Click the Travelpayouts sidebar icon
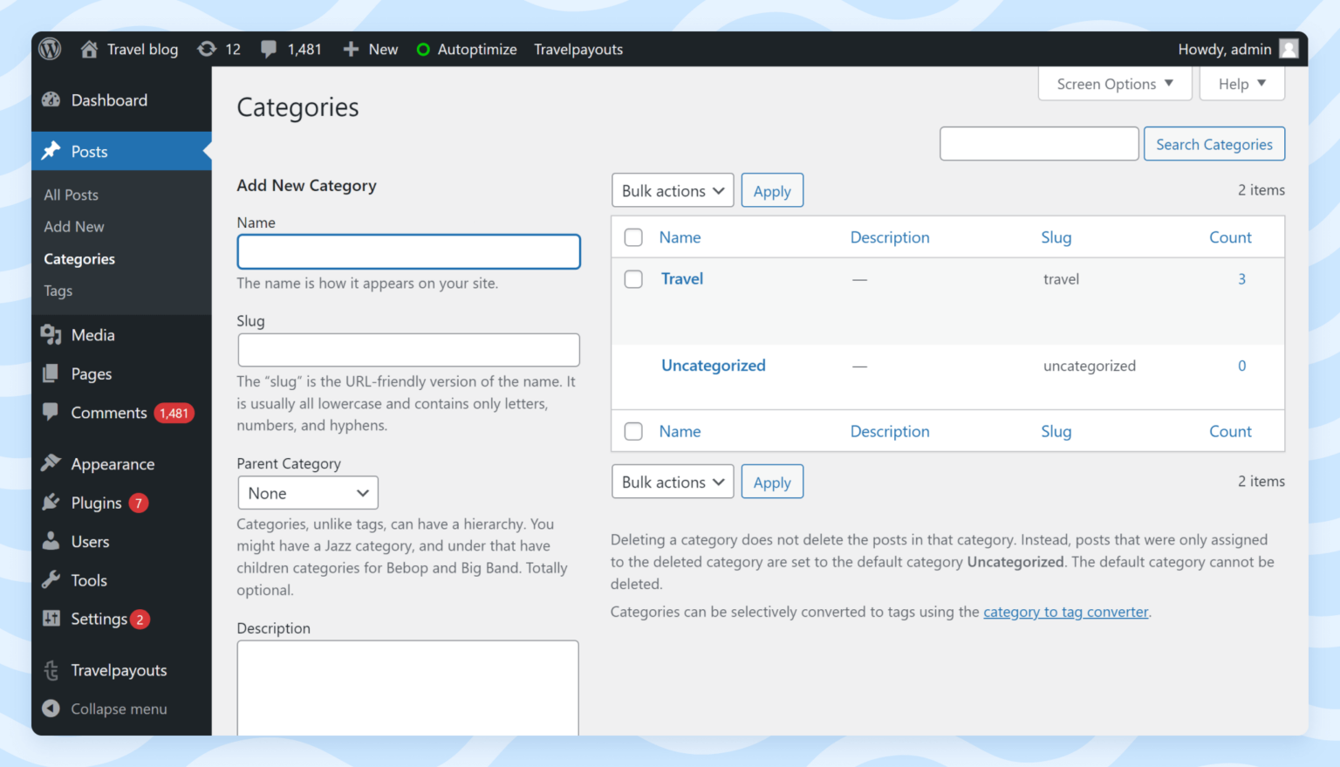 click(51, 670)
